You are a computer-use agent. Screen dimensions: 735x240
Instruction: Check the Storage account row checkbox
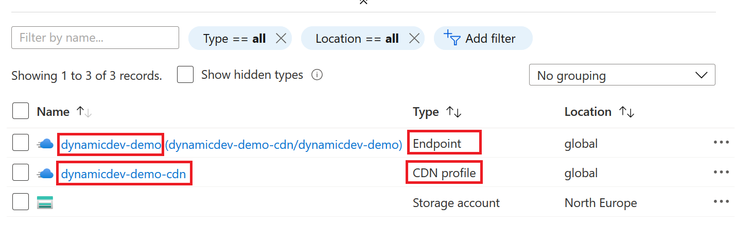(x=21, y=202)
